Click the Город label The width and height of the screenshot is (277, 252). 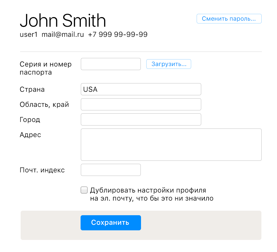(x=30, y=120)
